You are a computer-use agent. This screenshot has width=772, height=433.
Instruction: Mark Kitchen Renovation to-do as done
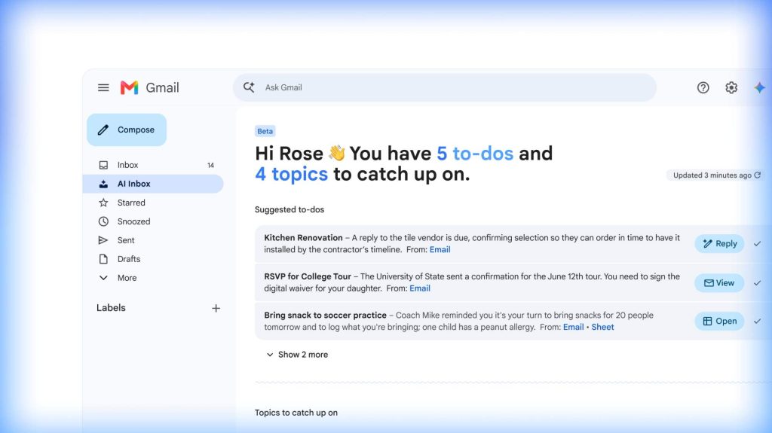[757, 243]
